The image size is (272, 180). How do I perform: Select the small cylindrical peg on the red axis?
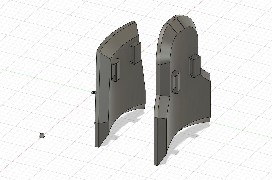point(42,136)
